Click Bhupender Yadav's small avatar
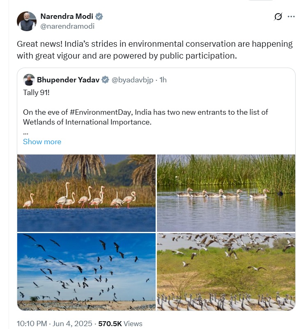Image resolution: width=301 pixels, height=329 pixels. click(x=28, y=79)
